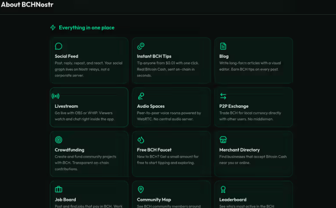Click the Livestream card title
The height and width of the screenshot is (208, 336).
pos(66,106)
